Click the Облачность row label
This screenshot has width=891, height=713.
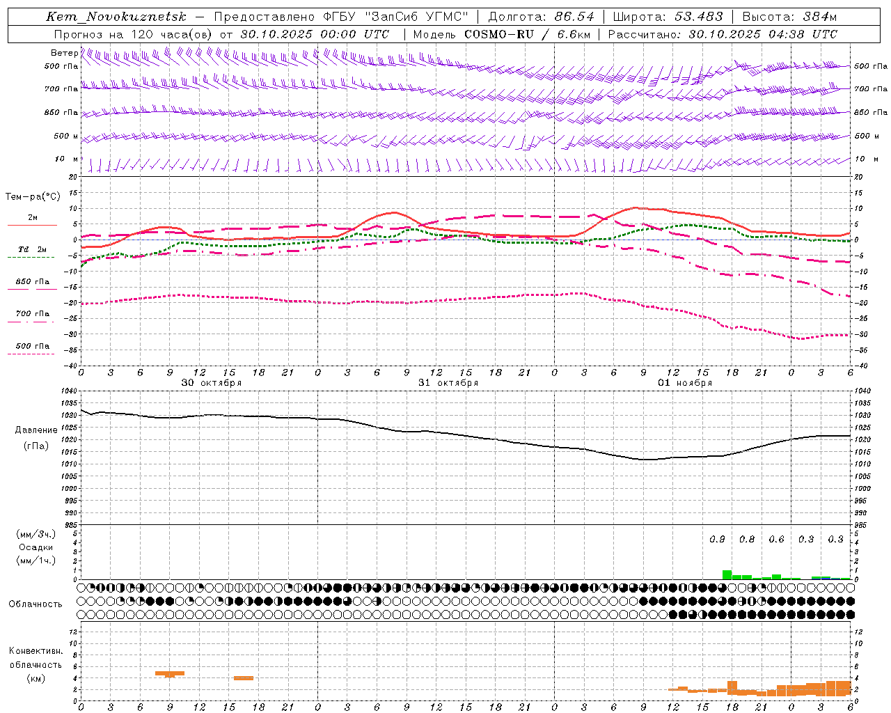pyautogui.click(x=36, y=604)
